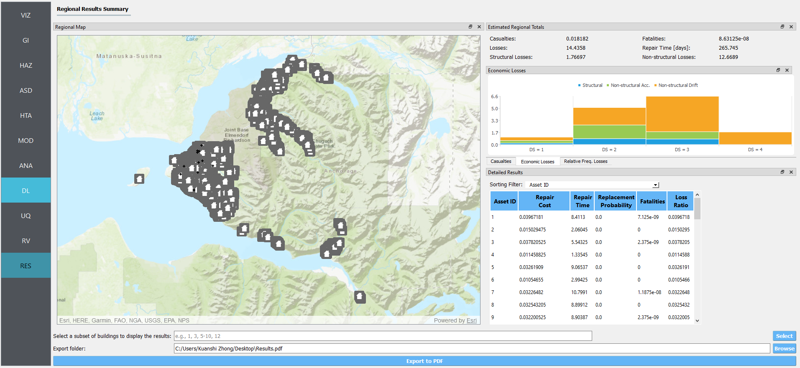Click the orange DS = 4 chart bar
800x368 pixels.
[x=755, y=138]
